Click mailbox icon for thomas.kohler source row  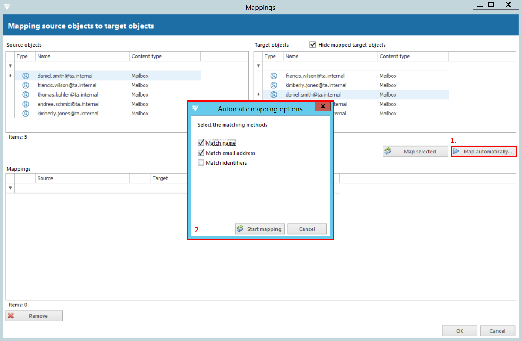26,95
